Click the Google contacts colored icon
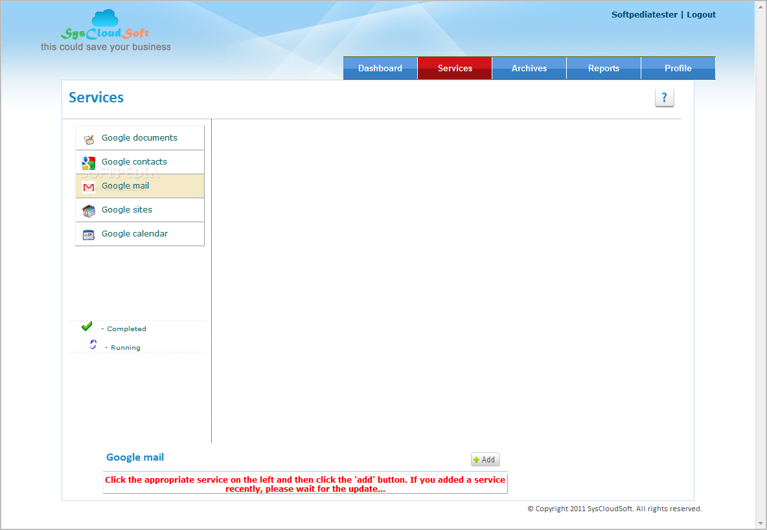767x530 pixels. click(89, 163)
